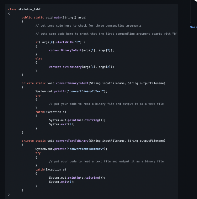Click the 'if( args[0].startsWith("b") )' line

click(60, 42)
